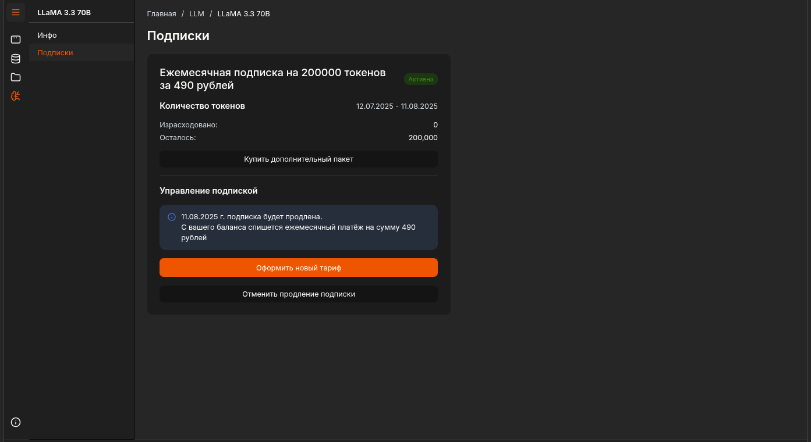
Task: Click the green Активна status badge
Action: pos(421,79)
